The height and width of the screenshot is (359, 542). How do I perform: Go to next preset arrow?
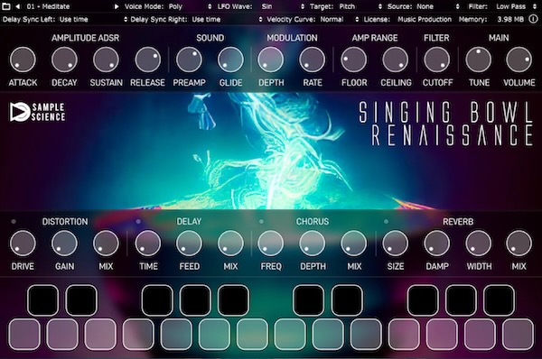pos(117,6)
